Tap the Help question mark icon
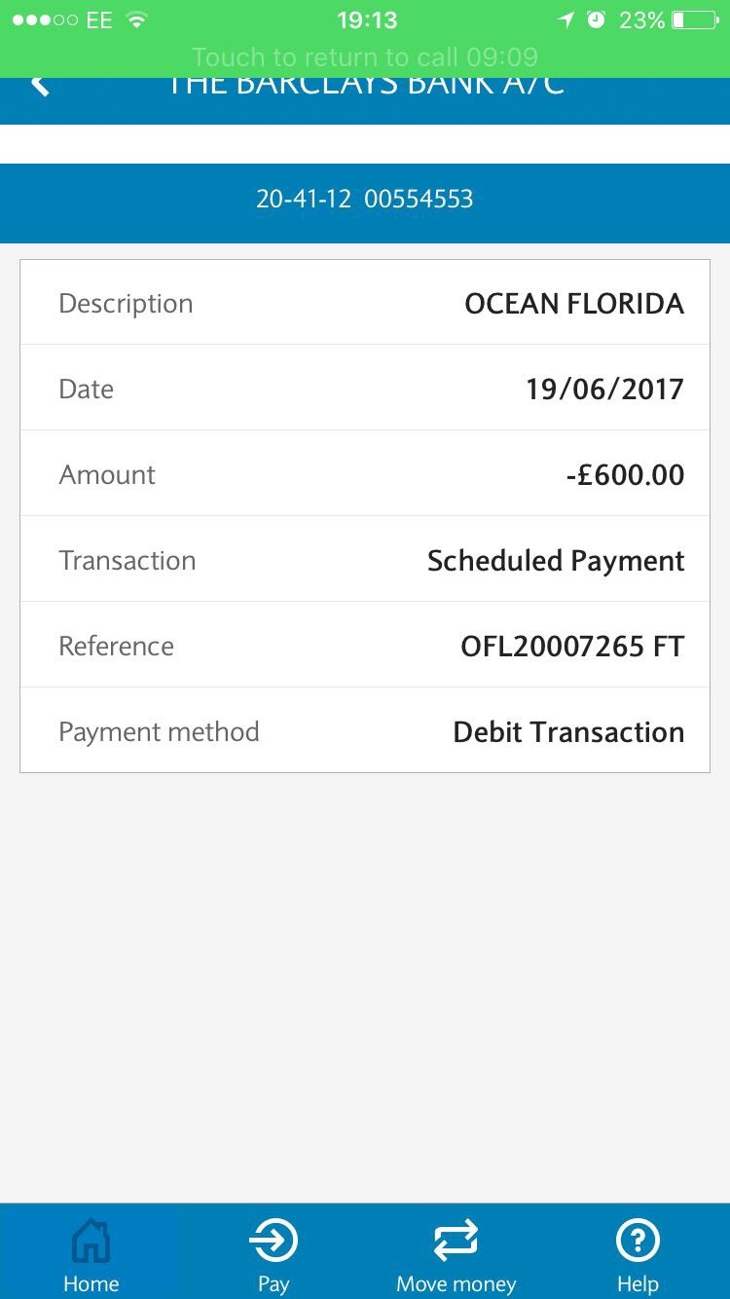This screenshot has width=730, height=1299. pyautogui.click(x=639, y=1242)
